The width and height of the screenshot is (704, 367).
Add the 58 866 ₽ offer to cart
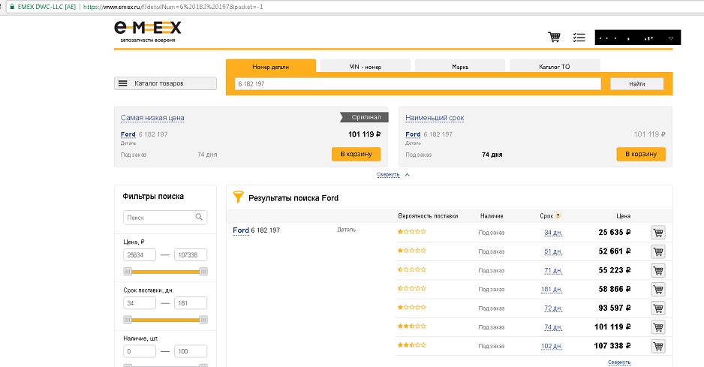(x=658, y=289)
